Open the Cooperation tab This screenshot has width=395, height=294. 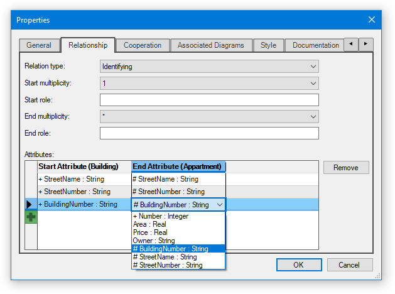click(143, 45)
